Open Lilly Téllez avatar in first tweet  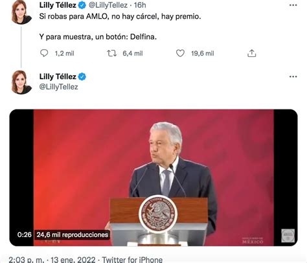point(21,12)
